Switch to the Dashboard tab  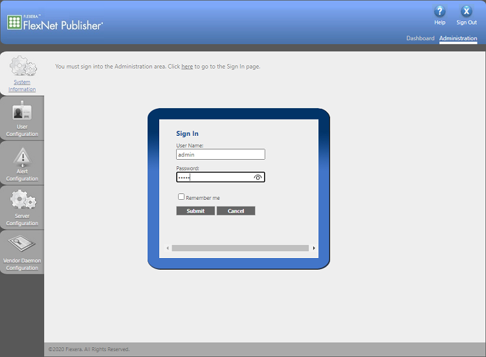[x=420, y=38]
